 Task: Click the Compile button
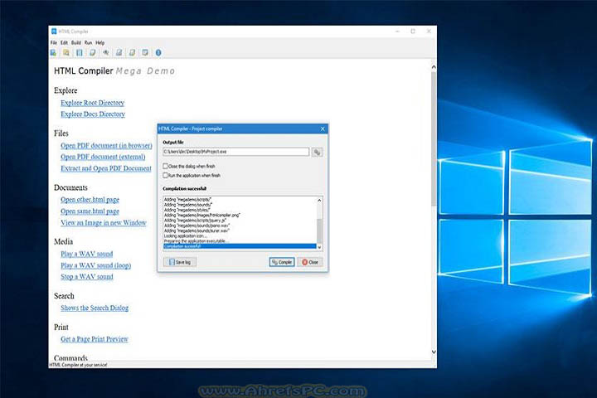coord(282,262)
